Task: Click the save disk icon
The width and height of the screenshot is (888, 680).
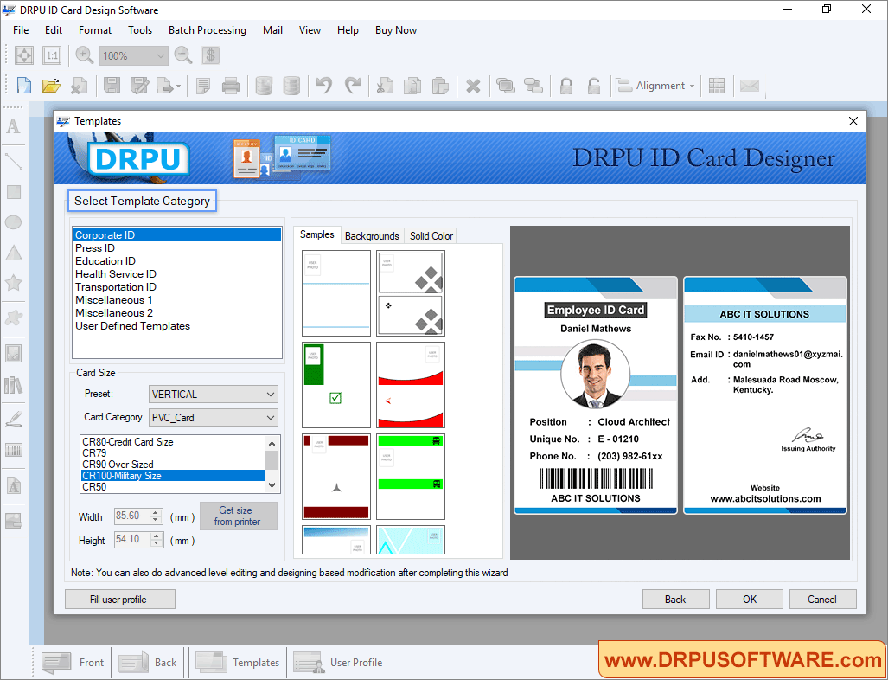Action: (x=112, y=86)
